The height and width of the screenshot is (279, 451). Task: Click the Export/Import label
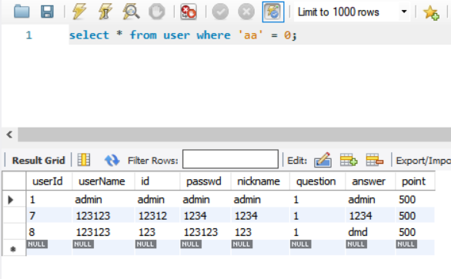tap(423, 161)
